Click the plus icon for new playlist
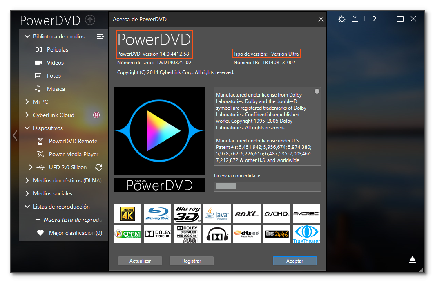The image size is (435, 283). 38,219
